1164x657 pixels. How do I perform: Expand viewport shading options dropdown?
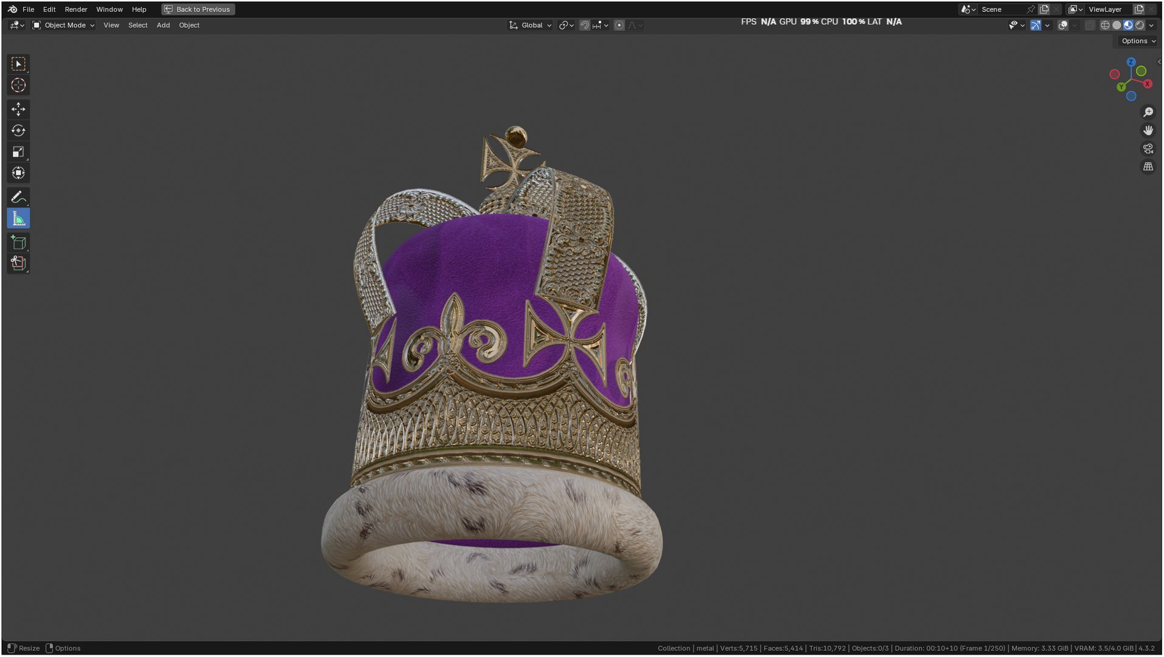point(1152,25)
